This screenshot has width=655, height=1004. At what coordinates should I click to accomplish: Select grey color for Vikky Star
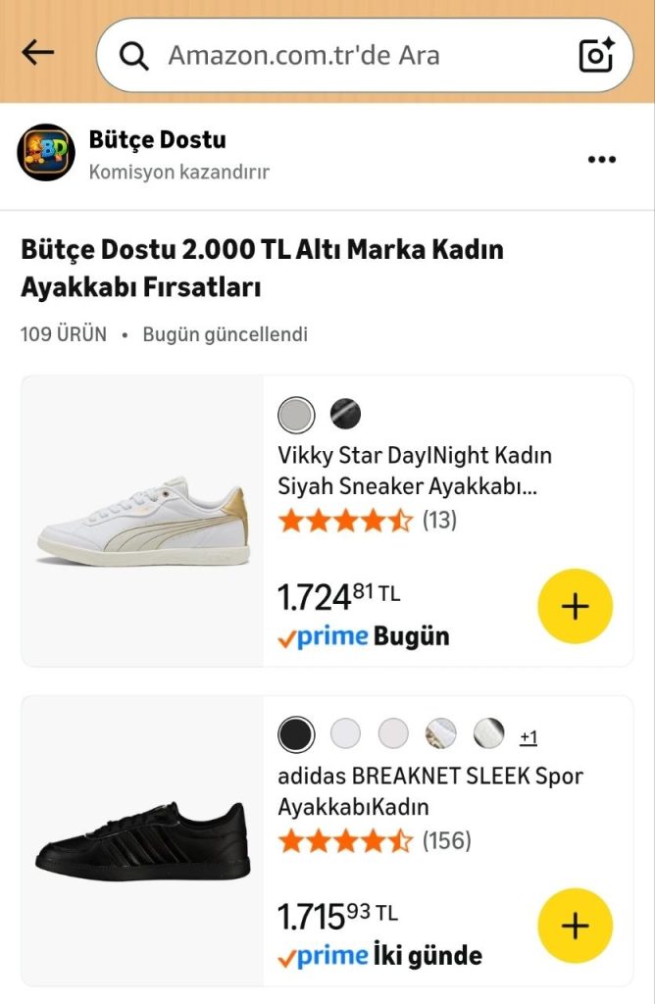tap(296, 415)
